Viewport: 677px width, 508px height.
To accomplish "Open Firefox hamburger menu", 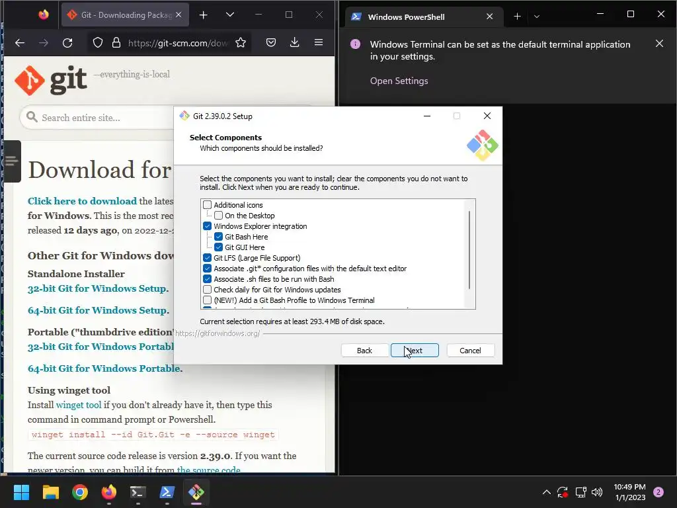I will pos(319,42).
